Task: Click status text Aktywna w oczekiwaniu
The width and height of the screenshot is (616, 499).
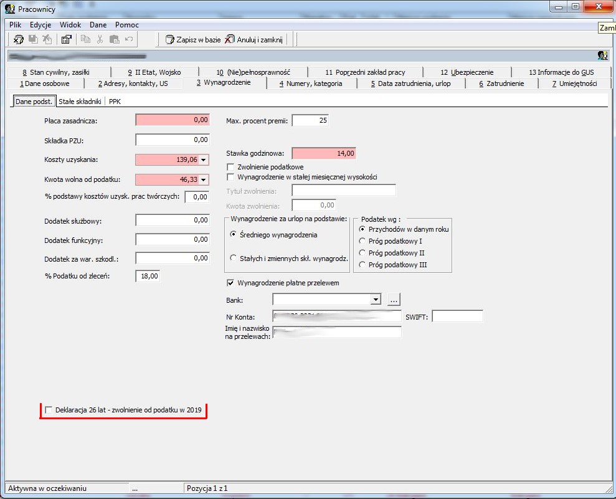Action: (47, 488)
